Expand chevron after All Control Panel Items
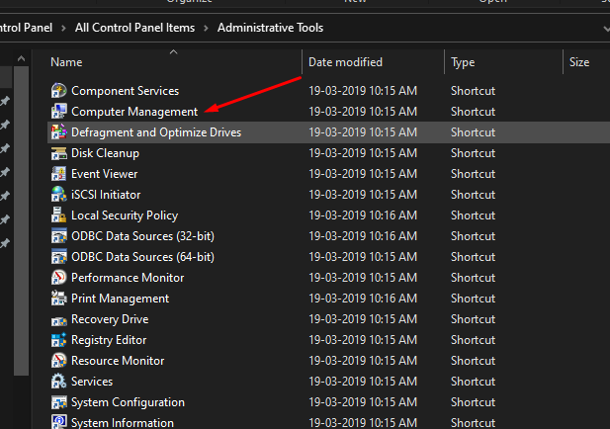Viewport: 610px width, 429px height. [206, 28]
